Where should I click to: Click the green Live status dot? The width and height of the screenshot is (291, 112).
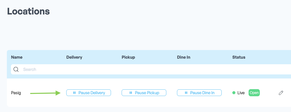tap(234, 93)
